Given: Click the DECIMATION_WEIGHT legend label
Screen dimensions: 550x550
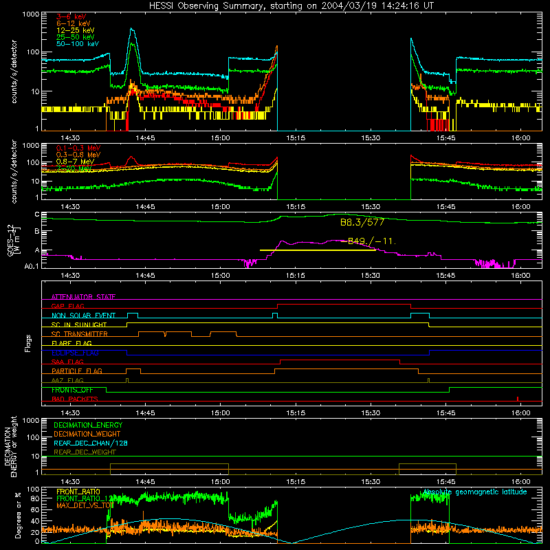Looking at the screenshot, I should click(x=87, y=434).
